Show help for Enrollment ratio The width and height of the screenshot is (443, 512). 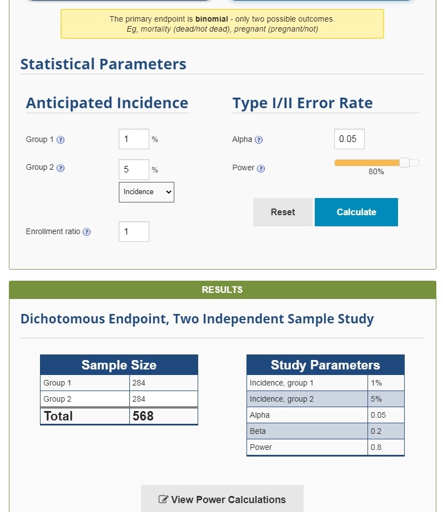[x=87, y=232]
